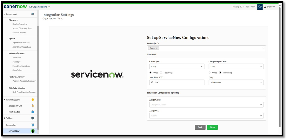The image size is (287, 140).
Task: Click the Integration gear icon in sidebar
Action: (33, 125)
